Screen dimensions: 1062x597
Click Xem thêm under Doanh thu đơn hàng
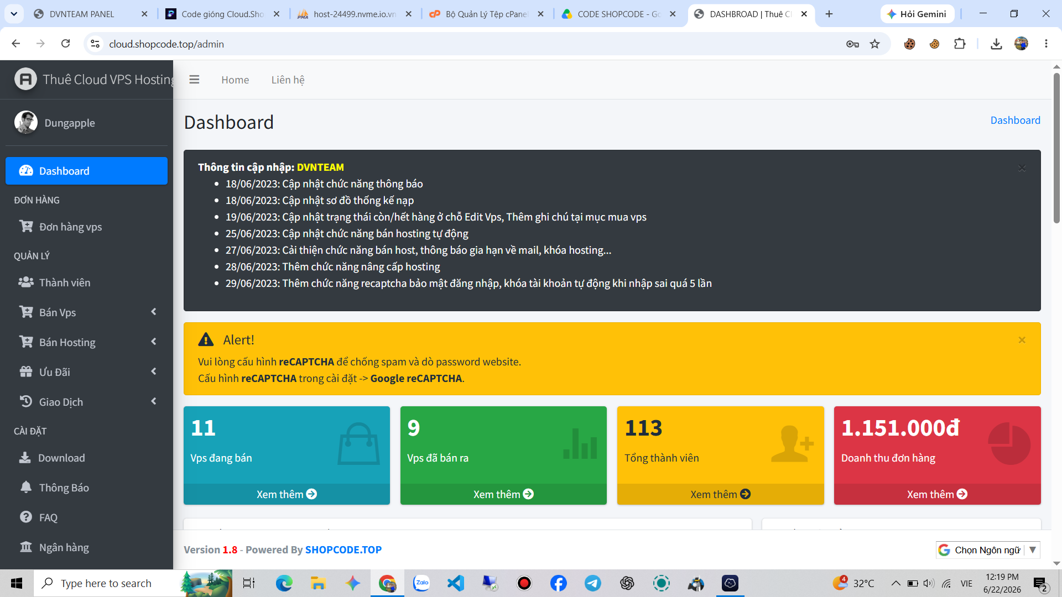(937, 494)
